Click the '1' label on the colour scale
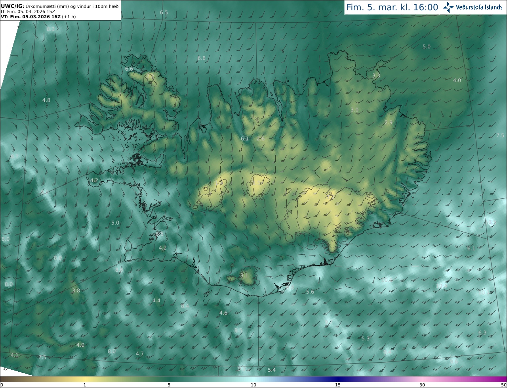The height and width of the screenshot is (388, 507). point(84,385)
